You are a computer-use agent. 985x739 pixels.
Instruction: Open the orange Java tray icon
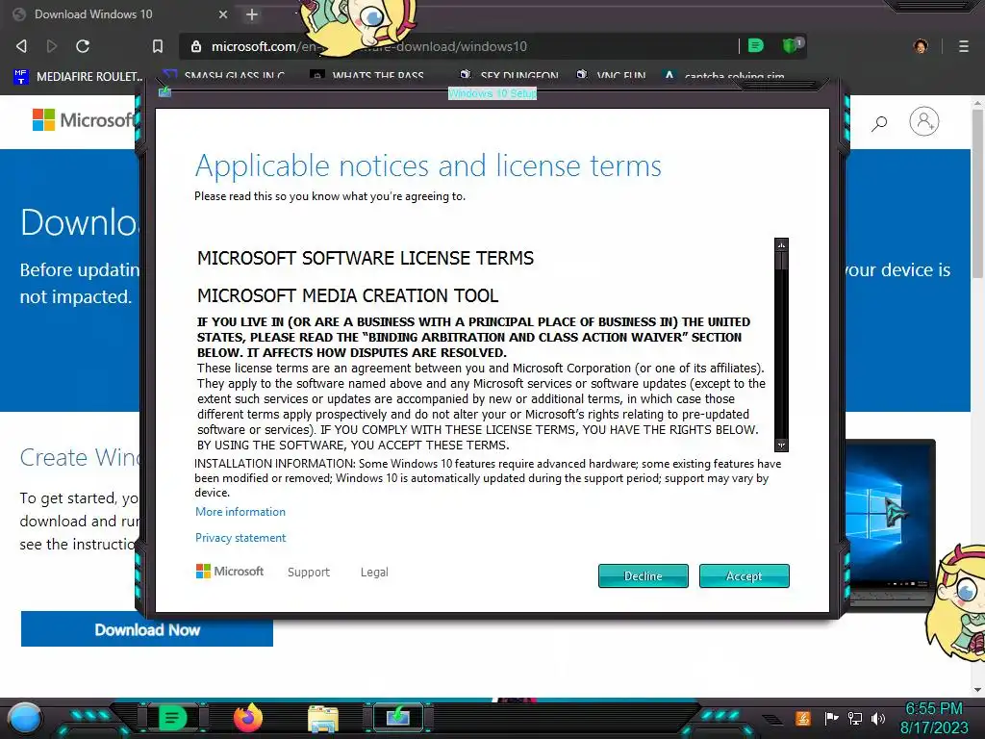pos(803,718)
